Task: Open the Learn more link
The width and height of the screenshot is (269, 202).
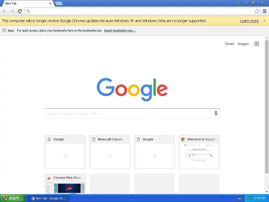Action: 249,21
